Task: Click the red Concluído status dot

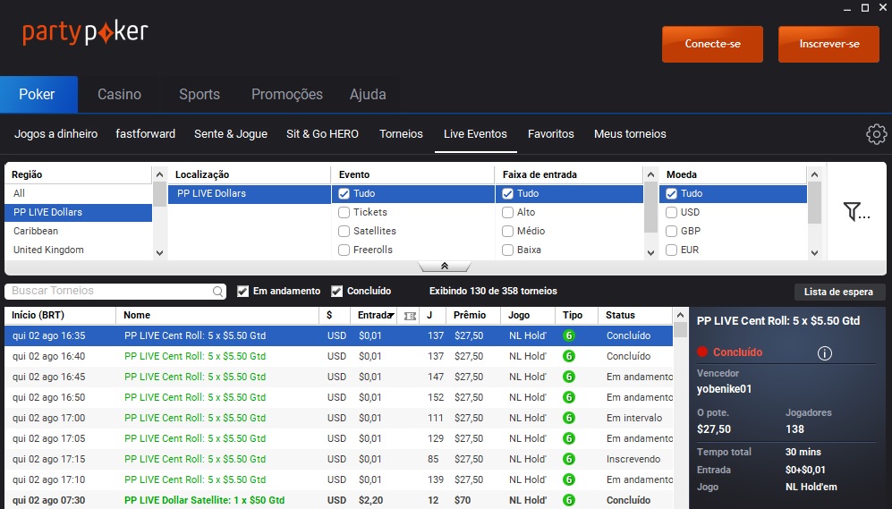Action: point(702,352)
